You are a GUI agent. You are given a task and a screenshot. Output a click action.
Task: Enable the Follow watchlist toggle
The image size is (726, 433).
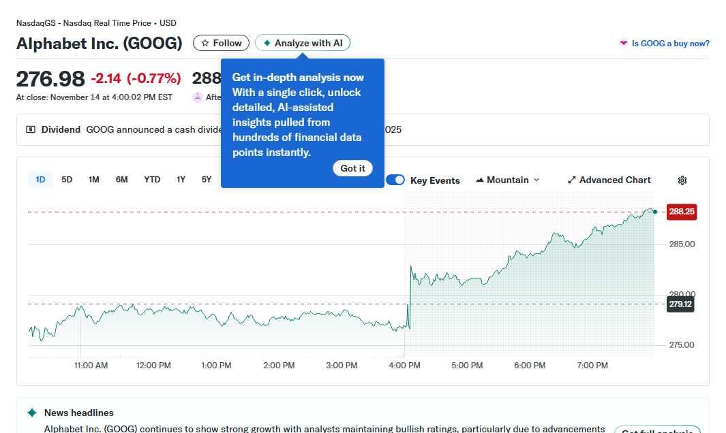(221, 42)
